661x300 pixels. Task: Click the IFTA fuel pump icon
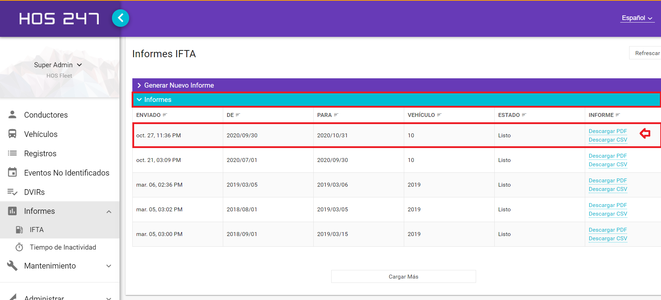pos(19,230)
